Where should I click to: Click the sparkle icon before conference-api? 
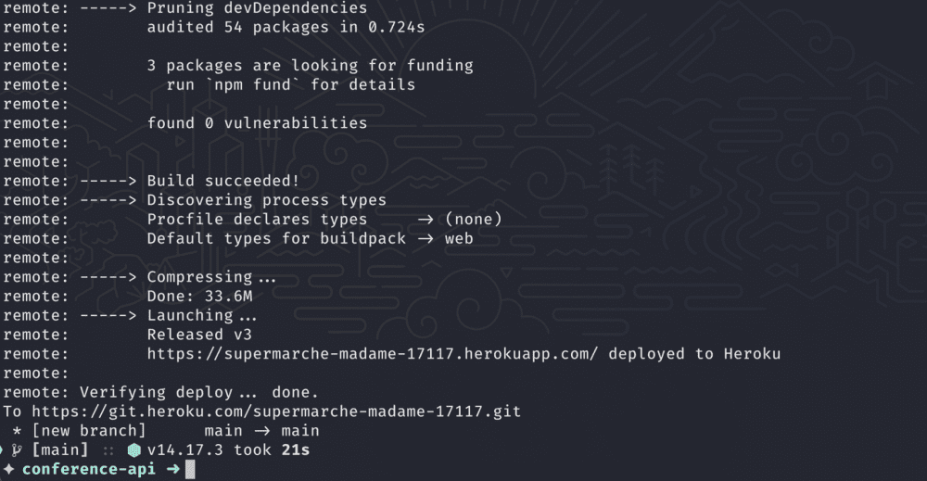coord(8,469)
